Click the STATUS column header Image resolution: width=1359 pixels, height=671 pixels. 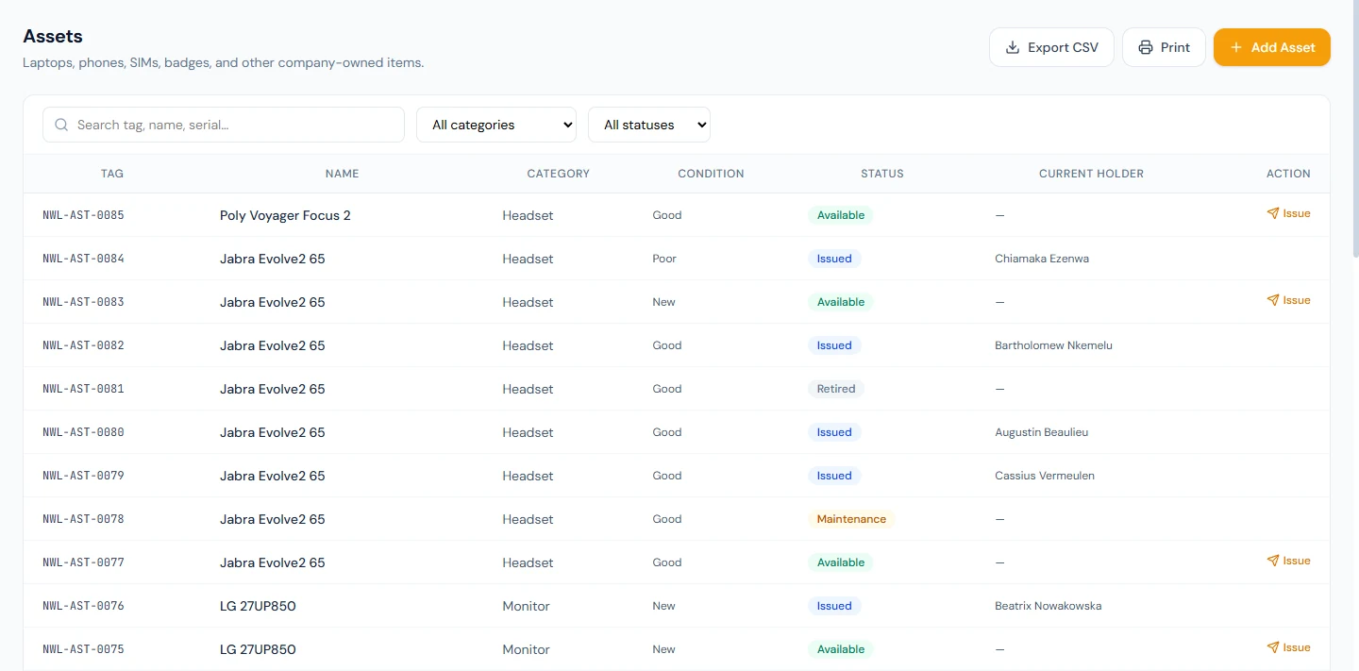pyautogui.click(x=882, y=174)
